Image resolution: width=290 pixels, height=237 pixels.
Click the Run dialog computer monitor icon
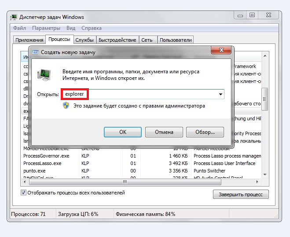pyautogui.click(x=44, y=75)
